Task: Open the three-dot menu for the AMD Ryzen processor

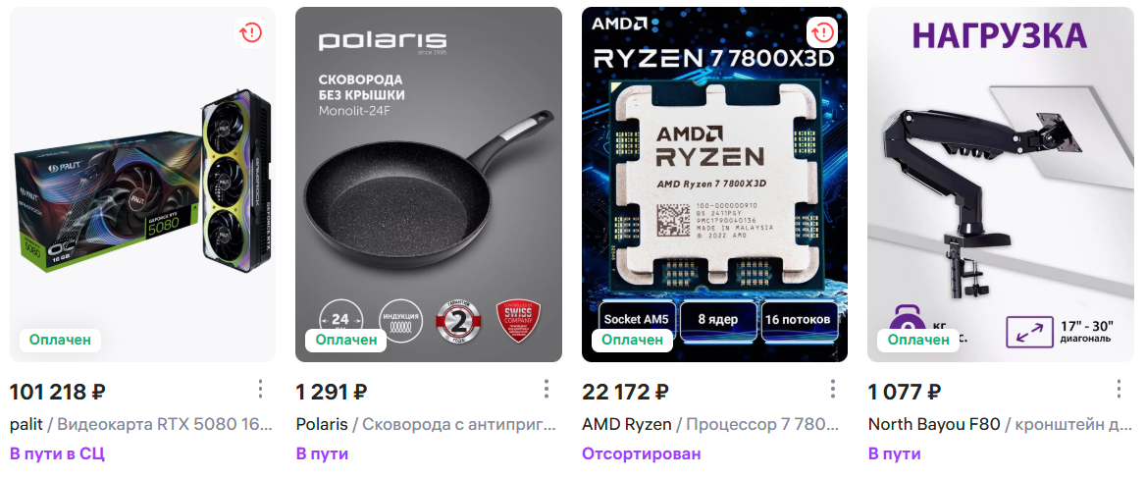Action: [x=832, y=390]
